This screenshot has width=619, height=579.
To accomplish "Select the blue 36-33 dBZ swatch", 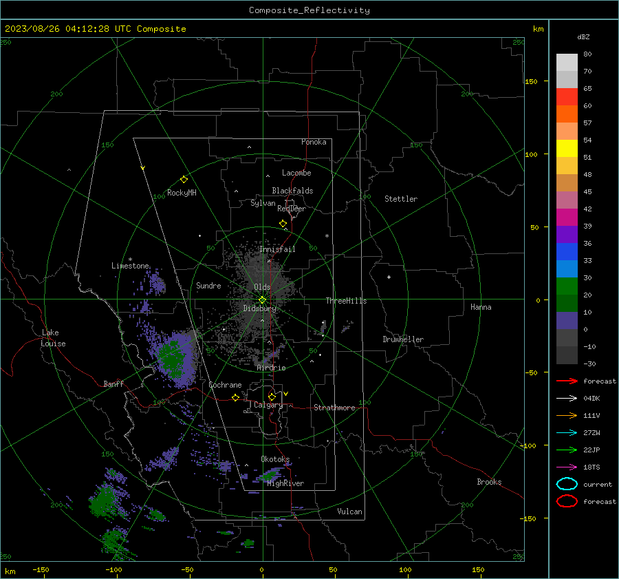I will coord(567,252).
